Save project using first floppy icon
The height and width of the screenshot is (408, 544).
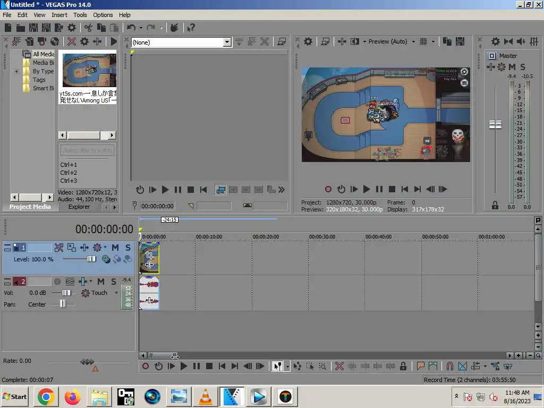pos(33,28)
